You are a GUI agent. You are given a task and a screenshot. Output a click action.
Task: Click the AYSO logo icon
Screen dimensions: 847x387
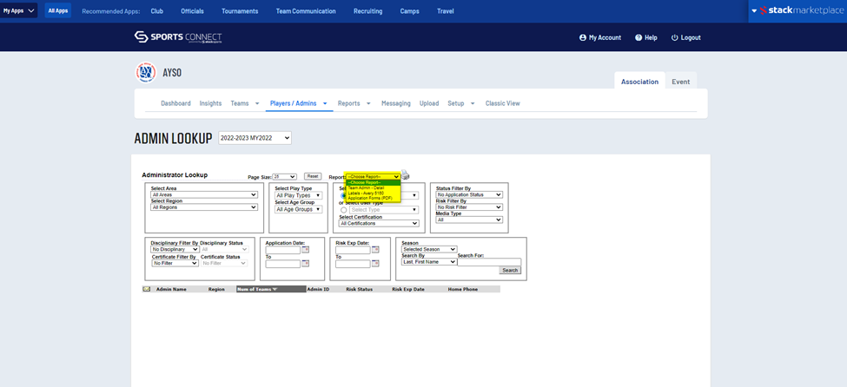145,73
